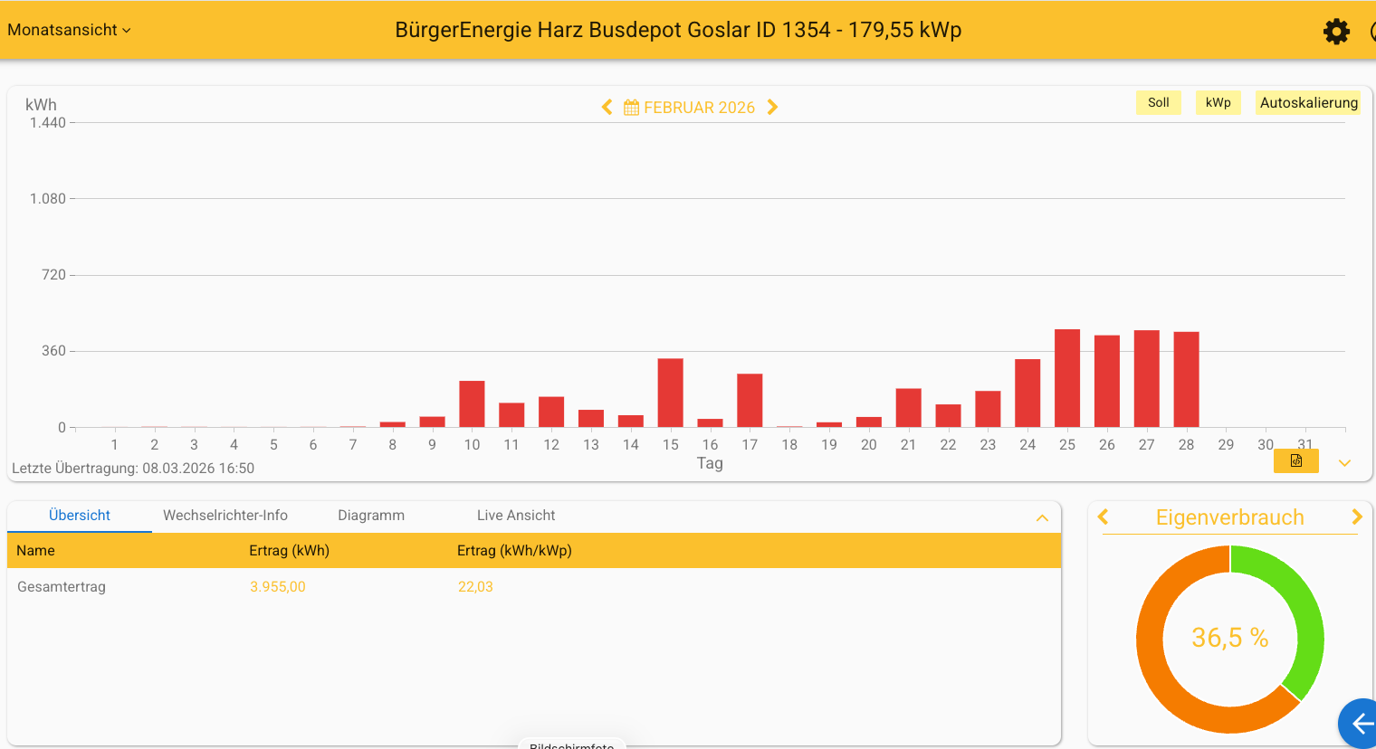
Task: Toggle Autoskalierung for the chart
Action: tap(1308, 102)
